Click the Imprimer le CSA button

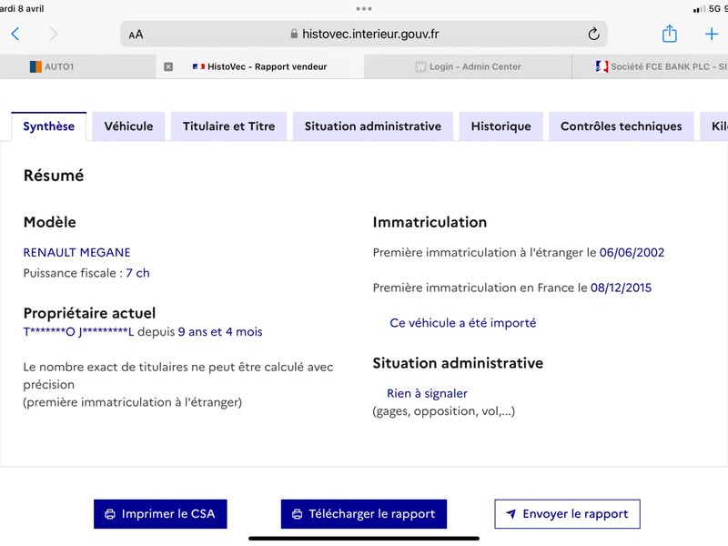click(x=160, y=514)
